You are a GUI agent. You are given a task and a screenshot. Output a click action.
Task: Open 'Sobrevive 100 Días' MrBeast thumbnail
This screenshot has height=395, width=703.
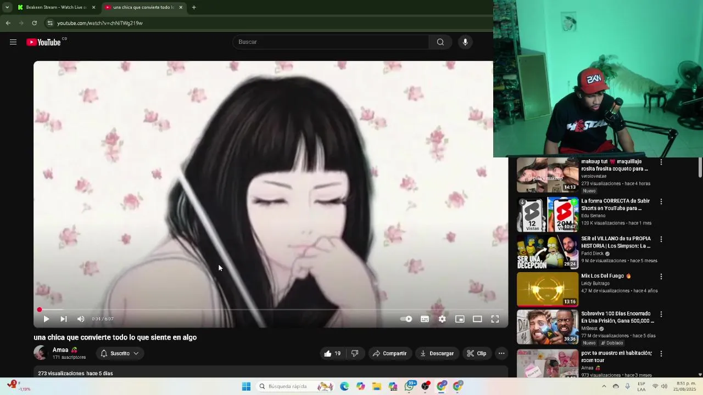point(548,327)
